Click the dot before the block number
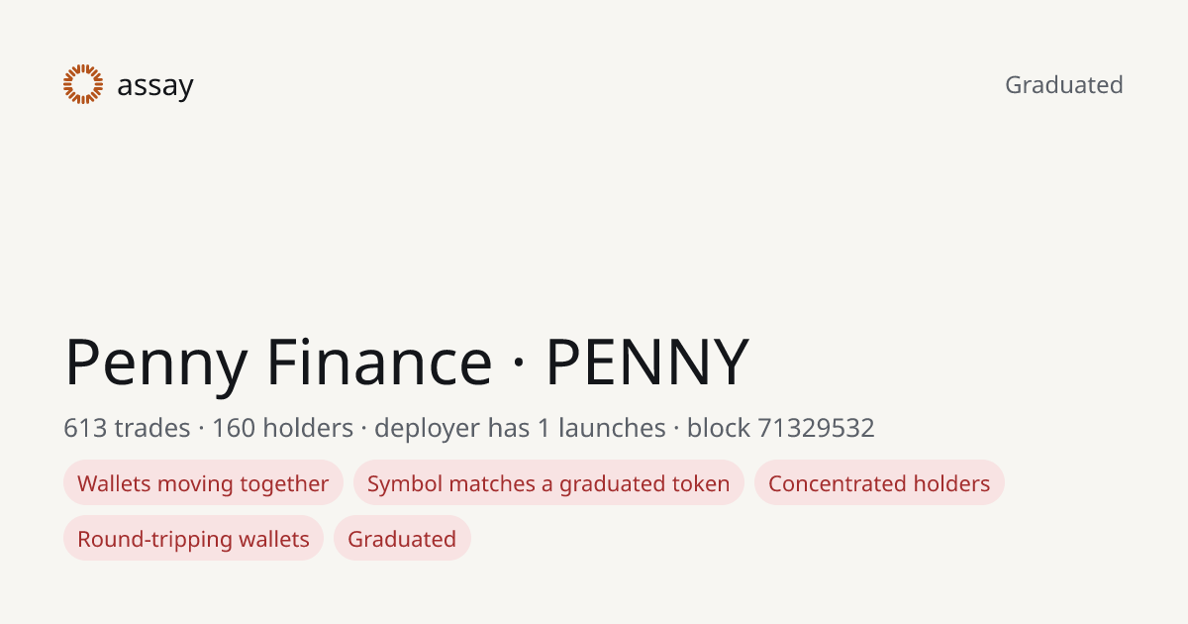Viewport: 1188px width, 624px height. (676, 429)
